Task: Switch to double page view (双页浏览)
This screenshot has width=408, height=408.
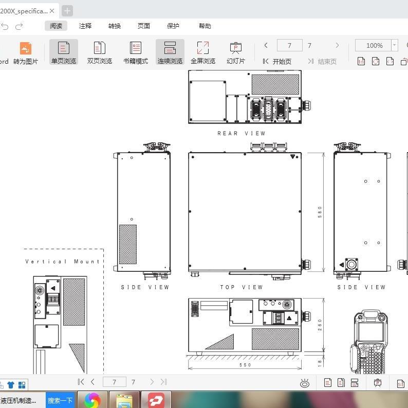Action: (99, 52)
